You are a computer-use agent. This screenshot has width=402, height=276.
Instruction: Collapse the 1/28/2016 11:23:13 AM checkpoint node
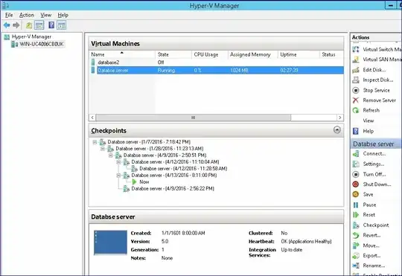tap(103, 149)
